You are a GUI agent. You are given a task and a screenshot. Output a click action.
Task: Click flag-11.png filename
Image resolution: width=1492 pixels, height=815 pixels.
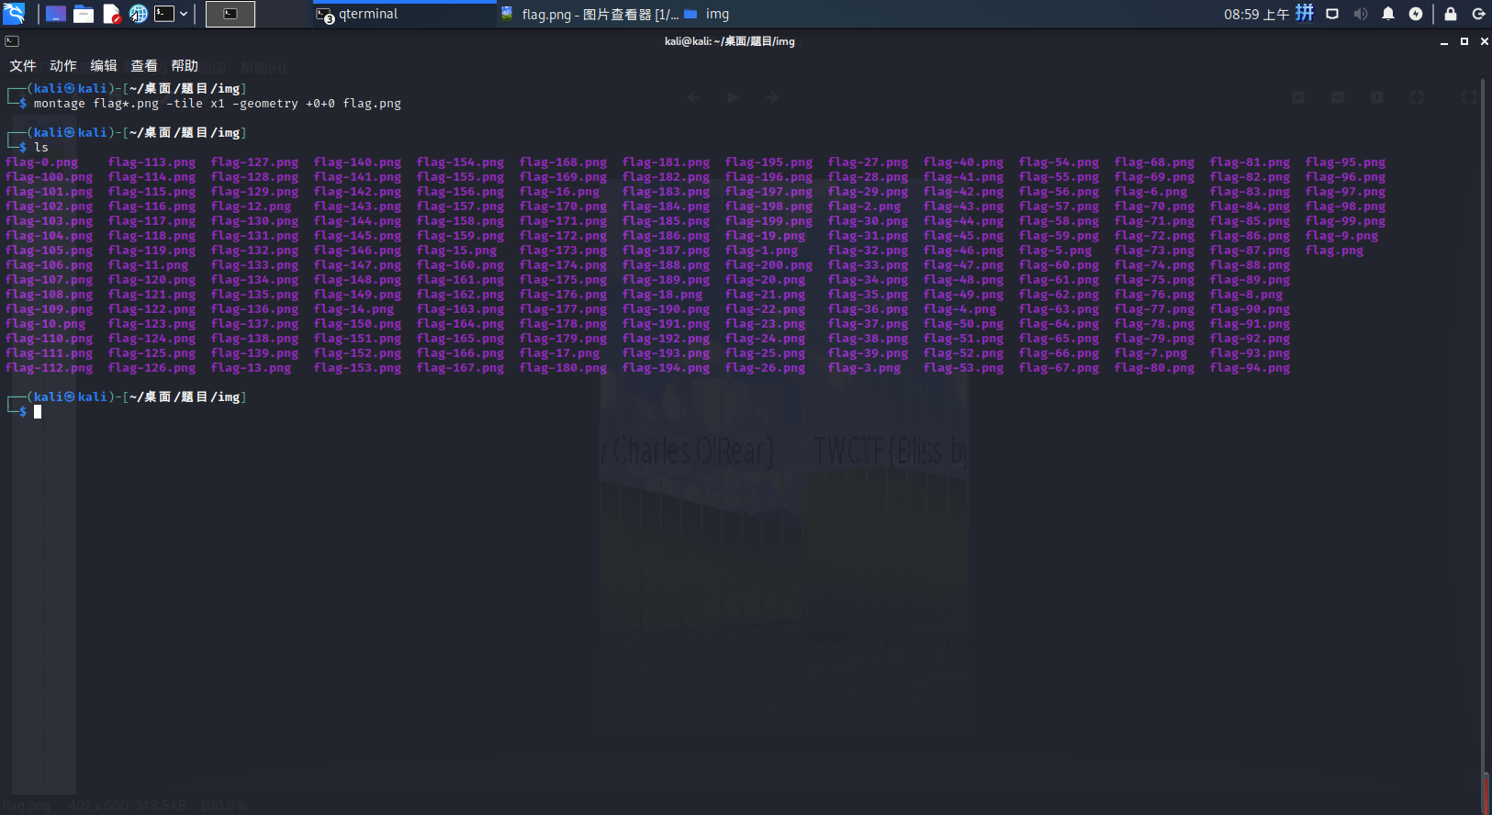coord(149,265)
